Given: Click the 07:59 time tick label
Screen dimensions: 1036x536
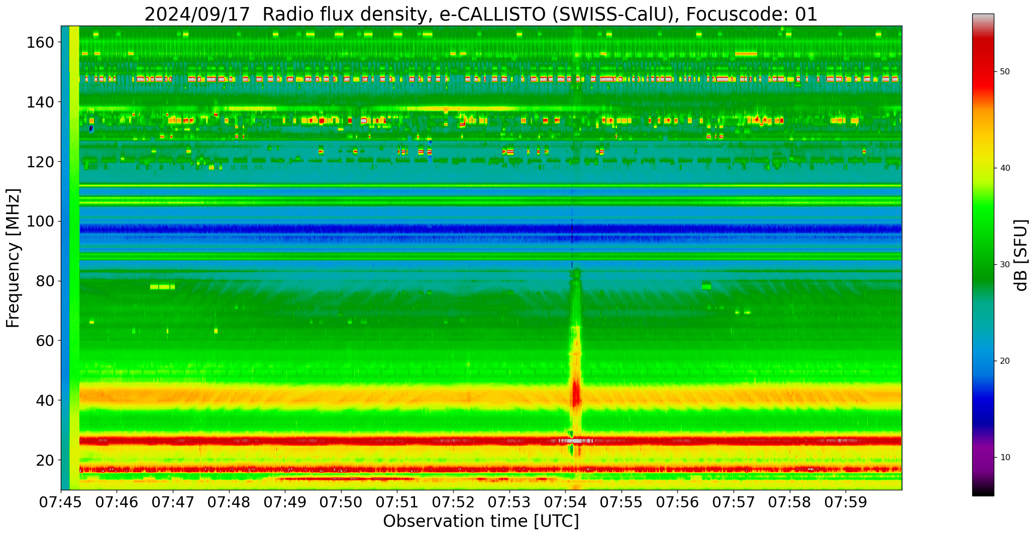Looking at the screenshot, I should (x=846, y=502).
